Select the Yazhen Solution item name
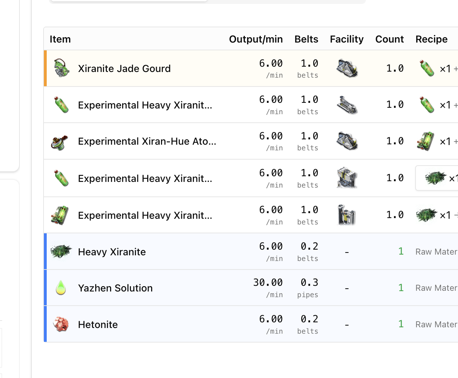458x378 pixels. [x=115, y=288]
